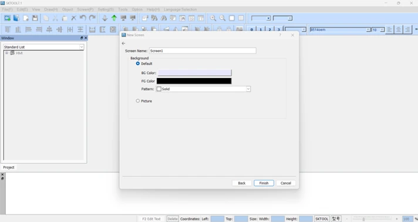Click the Left coordinate field
The image size is (418, 222).
[x=217, y=219]
